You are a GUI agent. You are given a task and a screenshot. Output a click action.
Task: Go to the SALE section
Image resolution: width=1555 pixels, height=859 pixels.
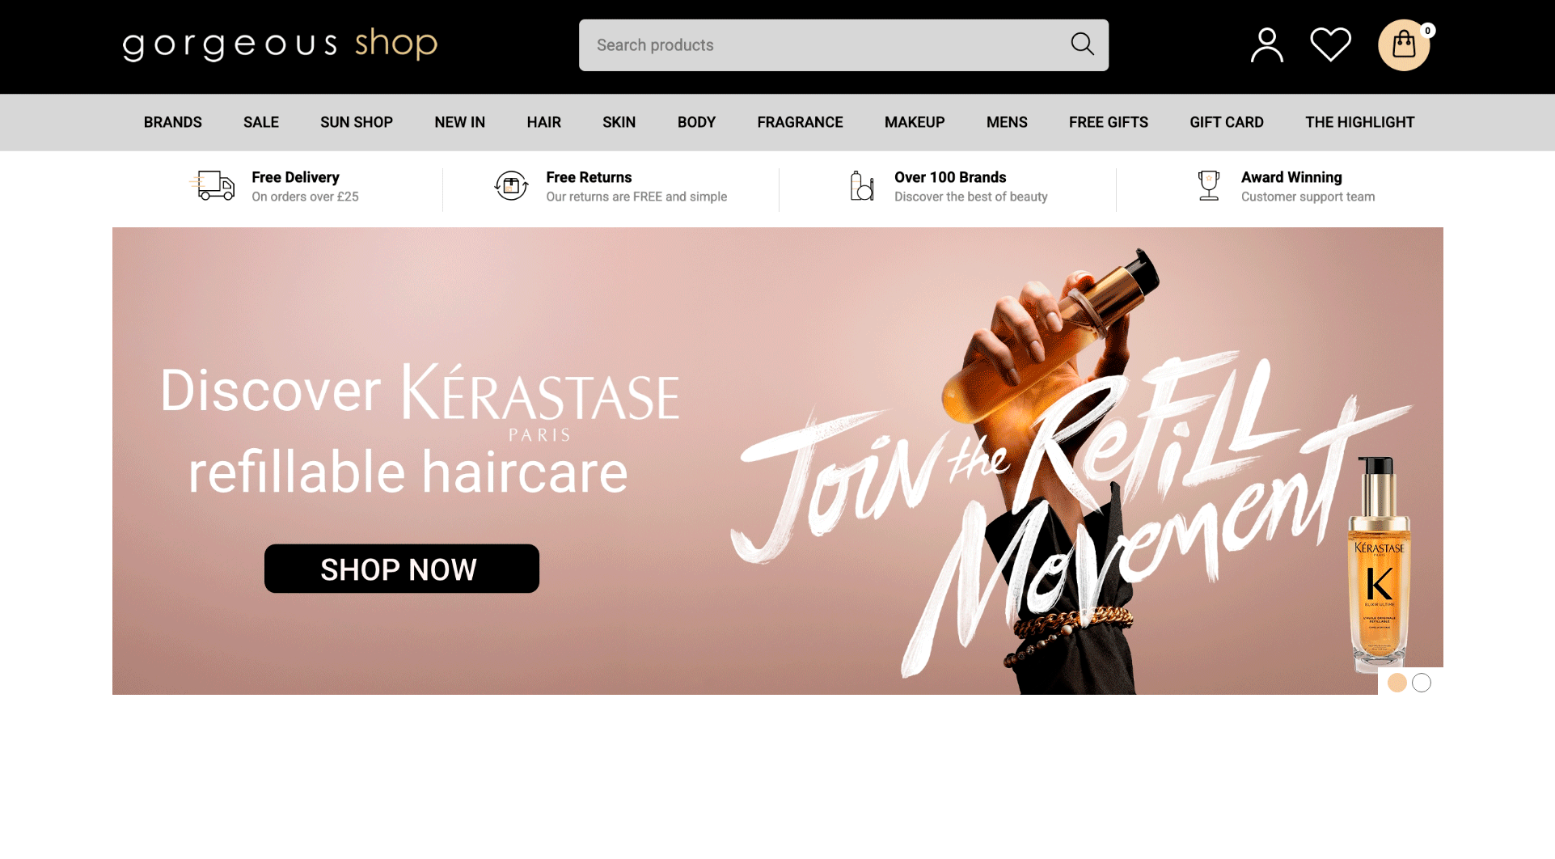click(261, 122)
